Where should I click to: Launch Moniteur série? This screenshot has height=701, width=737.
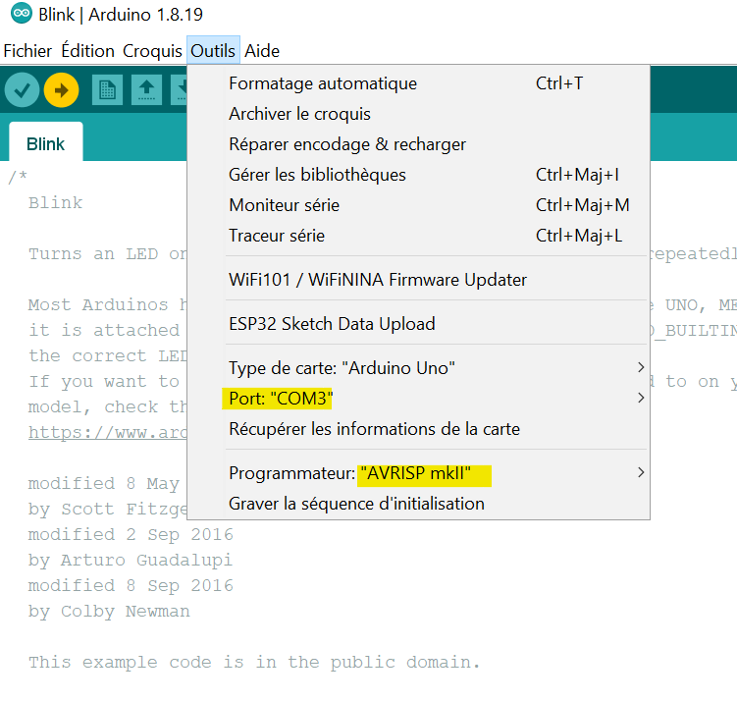click(x=418, y=205)
